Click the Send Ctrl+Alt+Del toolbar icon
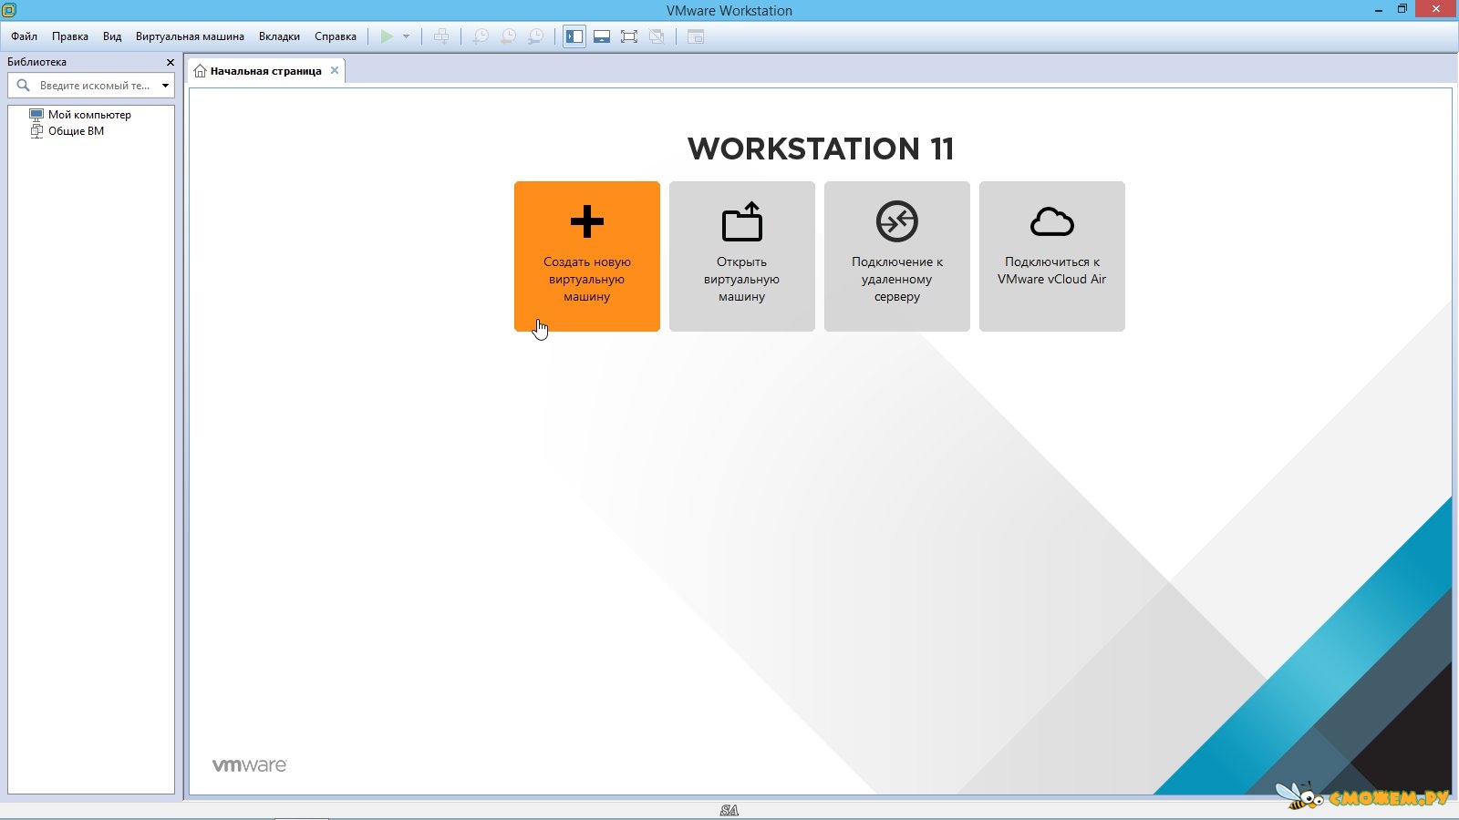 point(441,36)
